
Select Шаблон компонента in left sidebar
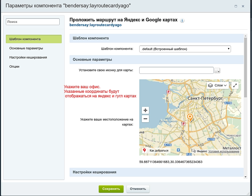coord(34,39)
